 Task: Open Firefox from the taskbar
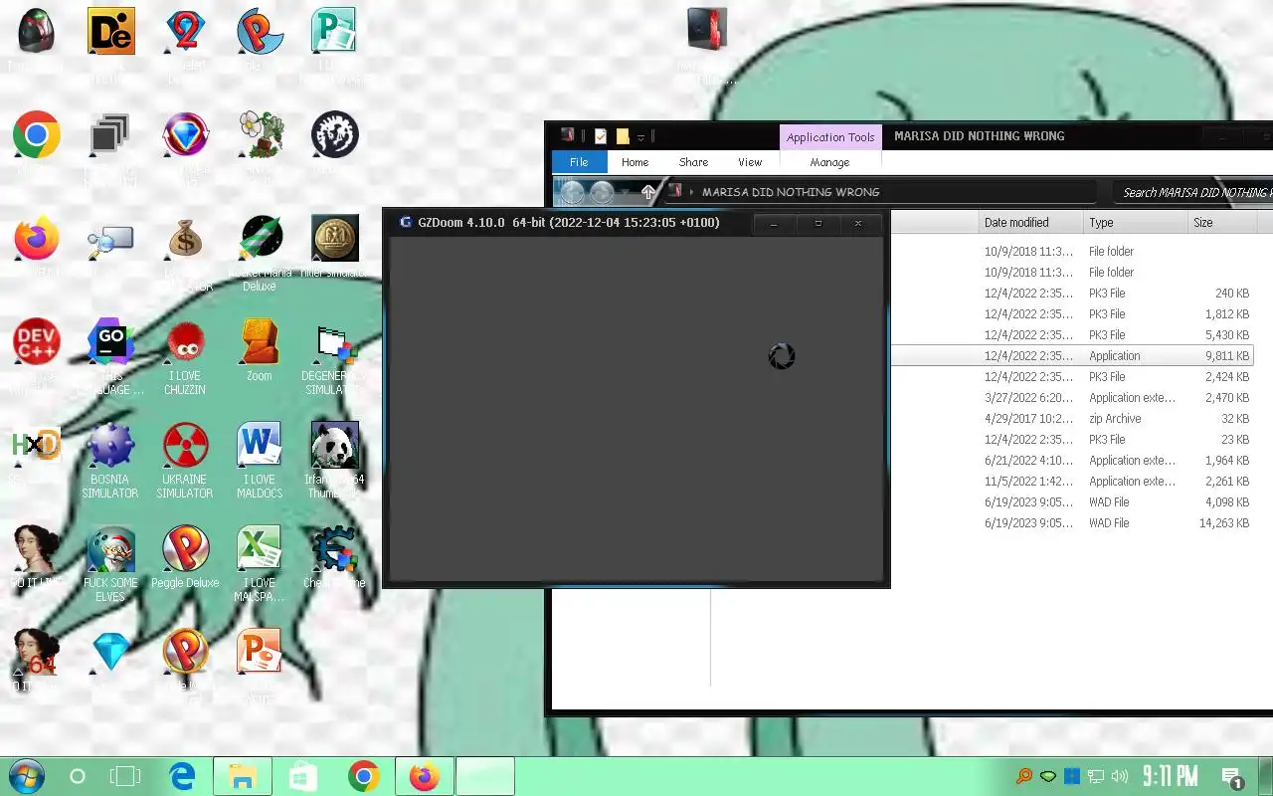pos(425,776)
